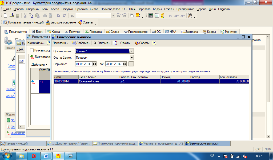Expand the Советы toolbar overflow arrow
Screen dimensions: 273x160
tap(96, 24)
